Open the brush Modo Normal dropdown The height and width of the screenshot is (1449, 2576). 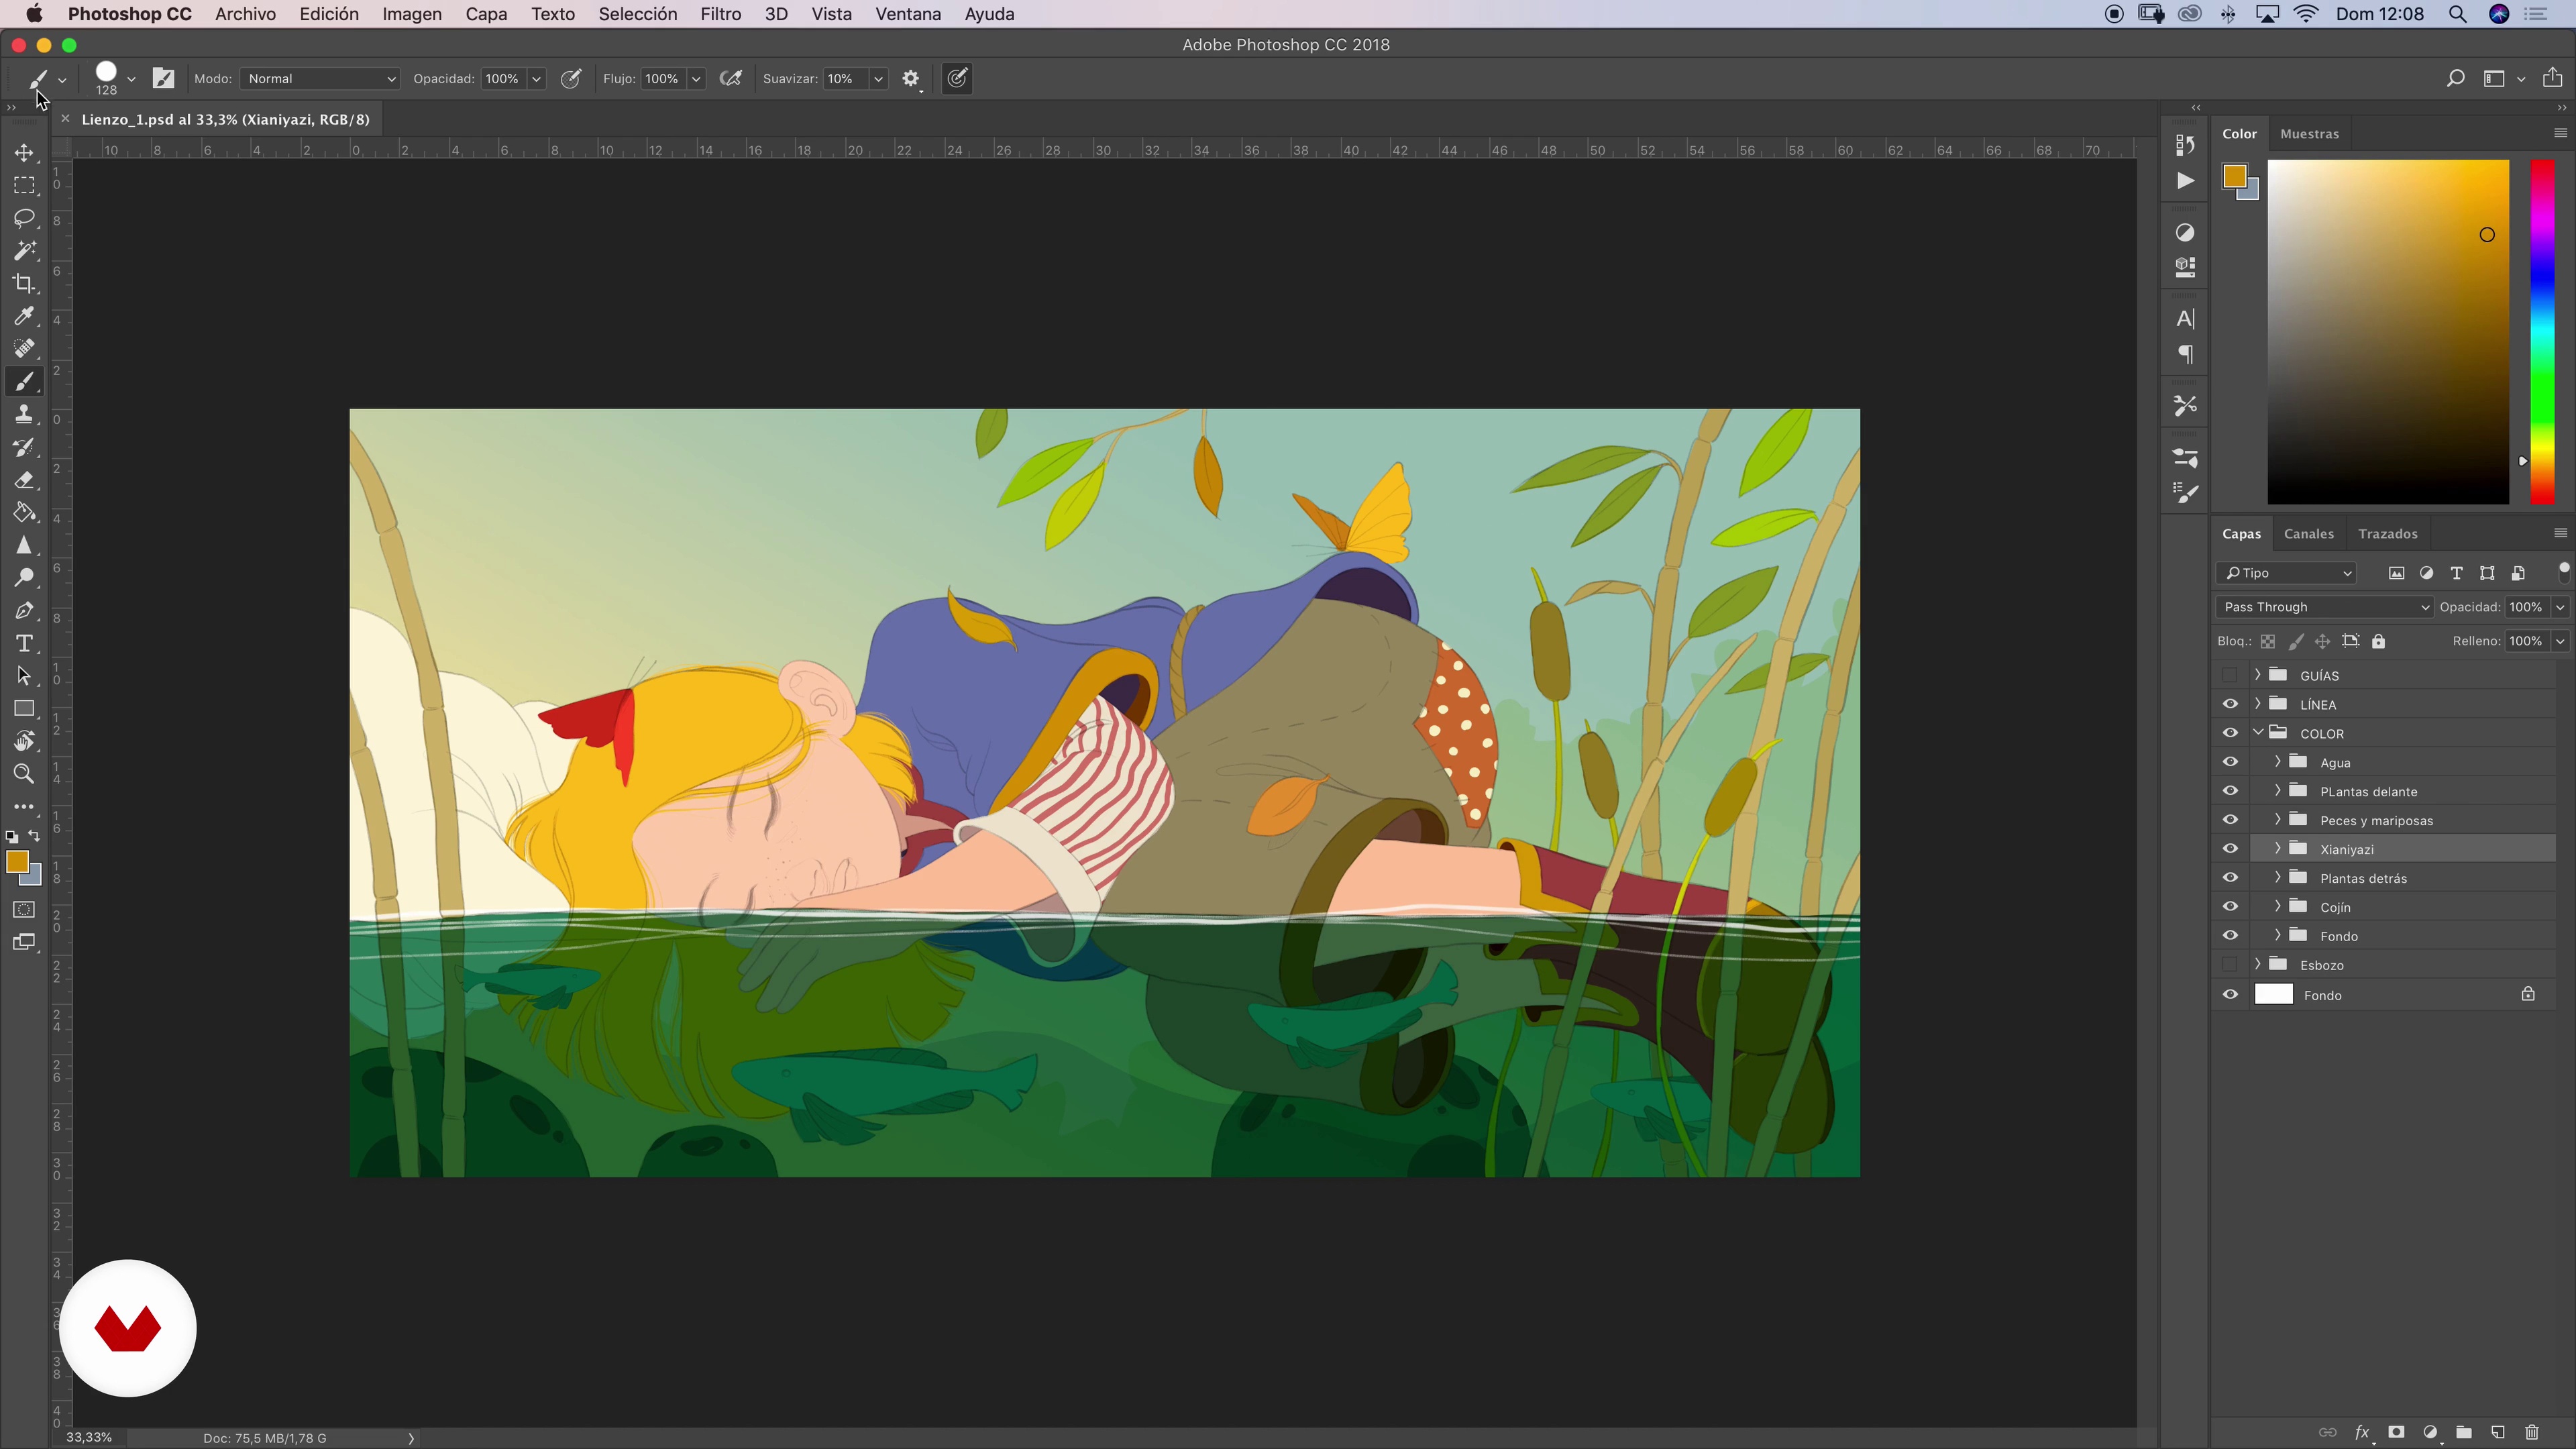[x=320, y=79]
